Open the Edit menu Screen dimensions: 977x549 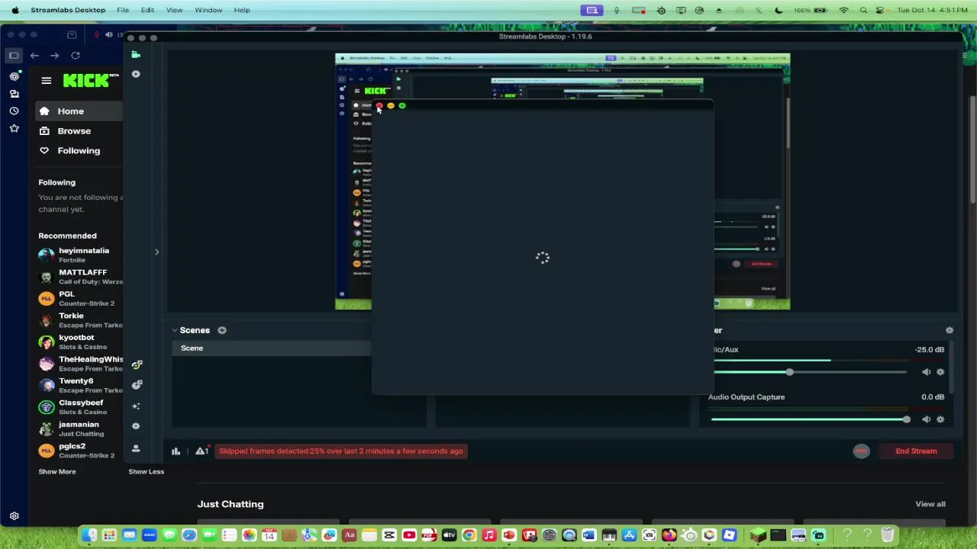pos(147,10)
